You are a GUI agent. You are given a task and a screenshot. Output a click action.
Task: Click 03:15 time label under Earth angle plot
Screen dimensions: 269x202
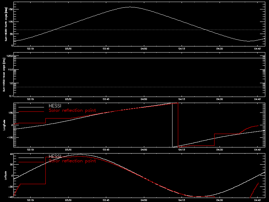[x=30, y=49]
